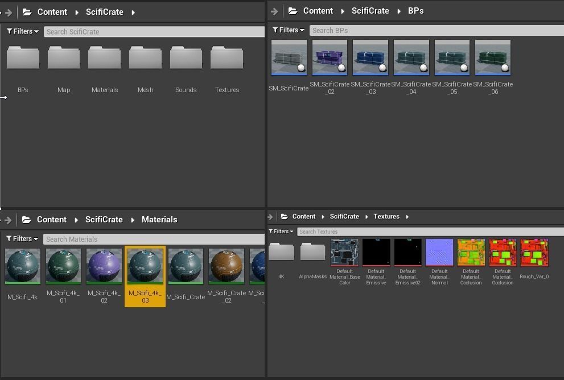This screenshot has width=564, height=380.
Task: Click Content breadcrumb in the top-left ScifiCrate panel
Action: tap(52, 12)
